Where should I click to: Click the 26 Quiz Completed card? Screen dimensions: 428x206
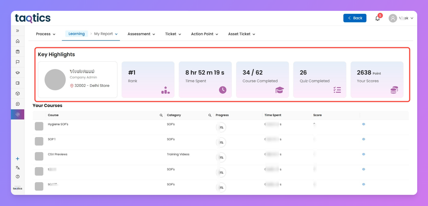(x=320, y=80)
